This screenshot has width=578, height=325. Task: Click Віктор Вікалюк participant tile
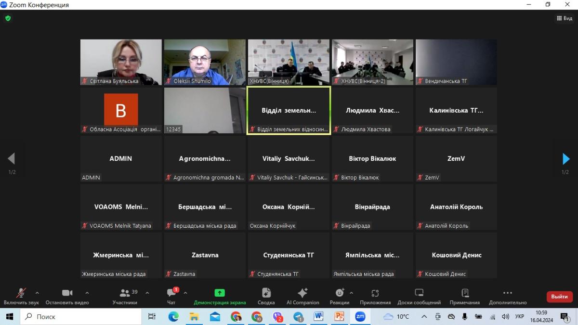(x=372, y=158)
